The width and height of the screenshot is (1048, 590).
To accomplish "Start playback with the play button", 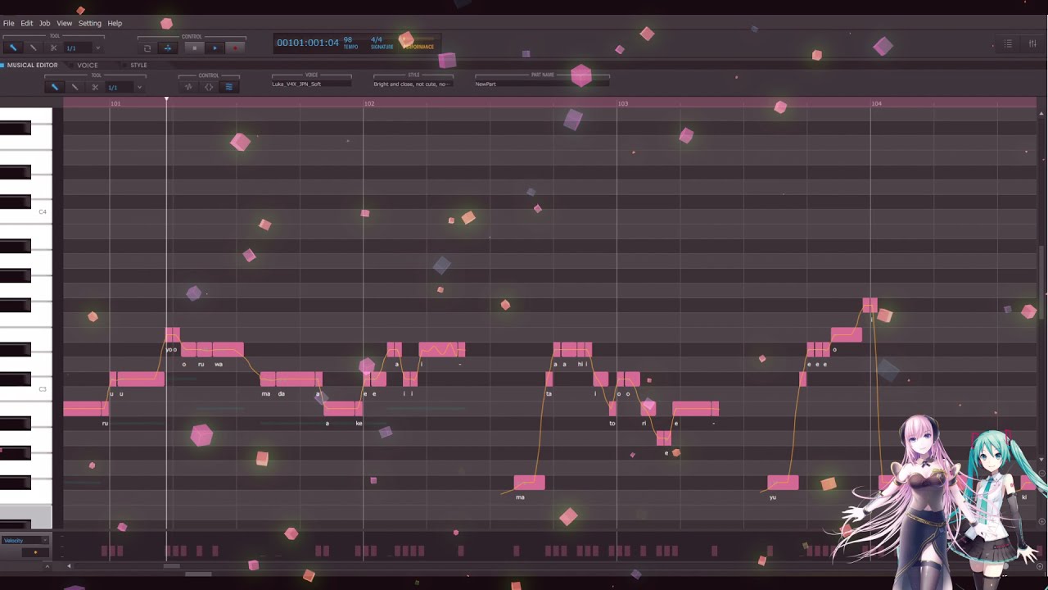I will pos(215,48).
